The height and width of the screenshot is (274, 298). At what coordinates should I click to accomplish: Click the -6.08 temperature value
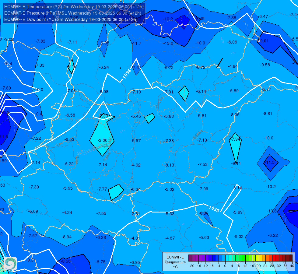pos(103,92)
